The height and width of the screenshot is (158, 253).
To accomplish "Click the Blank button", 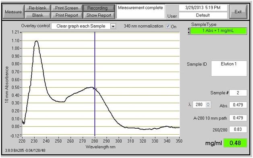I will pos(37,15).
